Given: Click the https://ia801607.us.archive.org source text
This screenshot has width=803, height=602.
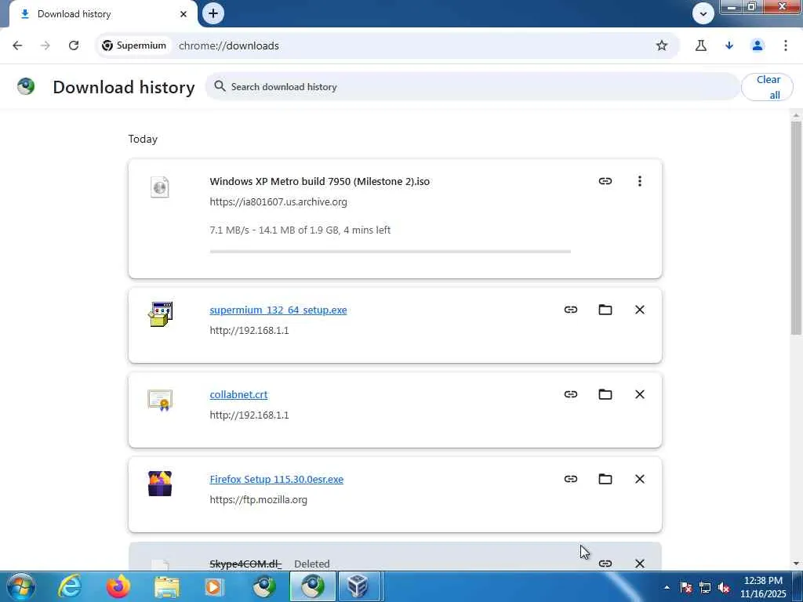Looking at the screenshot, I should [x=278, y=201].
